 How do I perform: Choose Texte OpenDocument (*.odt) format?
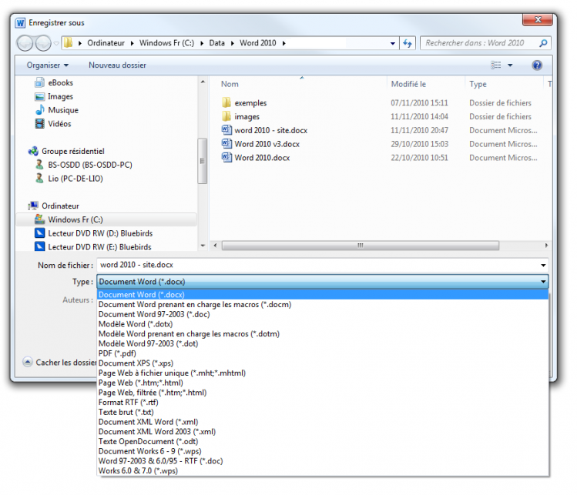(x=147, y=442)
